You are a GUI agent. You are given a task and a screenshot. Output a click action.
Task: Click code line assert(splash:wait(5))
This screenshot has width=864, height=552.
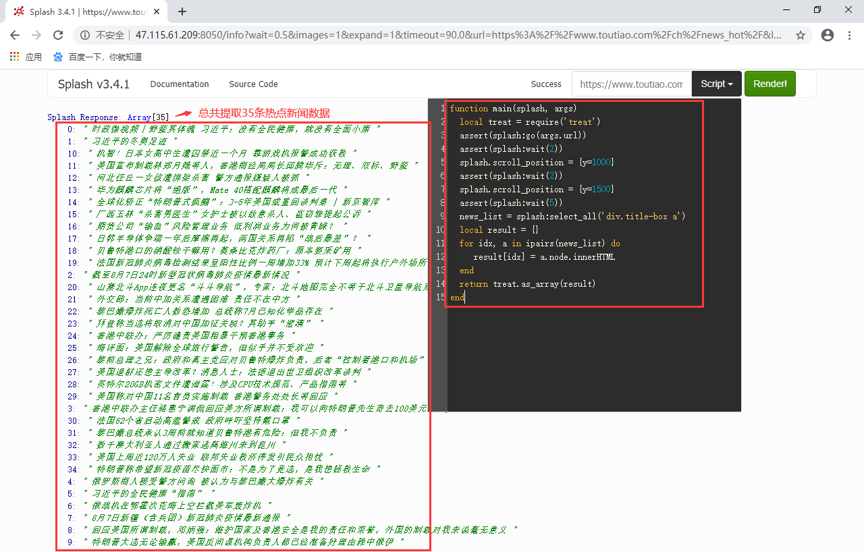click(x=511, y=202)
